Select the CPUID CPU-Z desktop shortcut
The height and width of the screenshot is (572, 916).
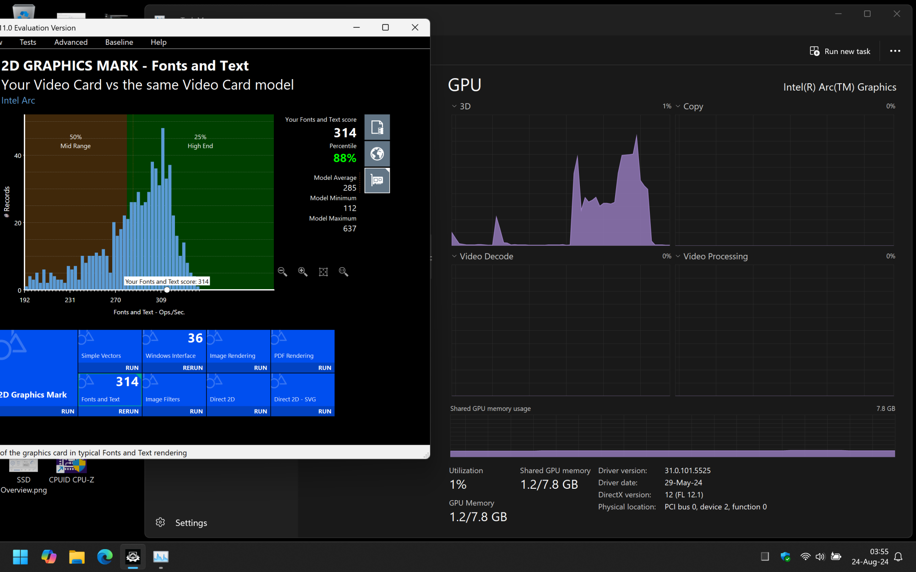coord(71,471)
